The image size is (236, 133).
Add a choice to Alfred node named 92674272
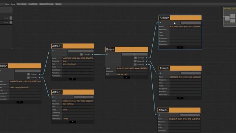[x=191, y=73]
